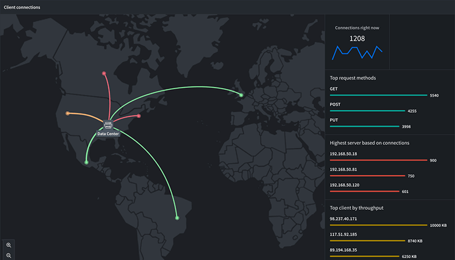Click the 601 connections value
The width and height of the screenshot is (455, 260).
405,192
